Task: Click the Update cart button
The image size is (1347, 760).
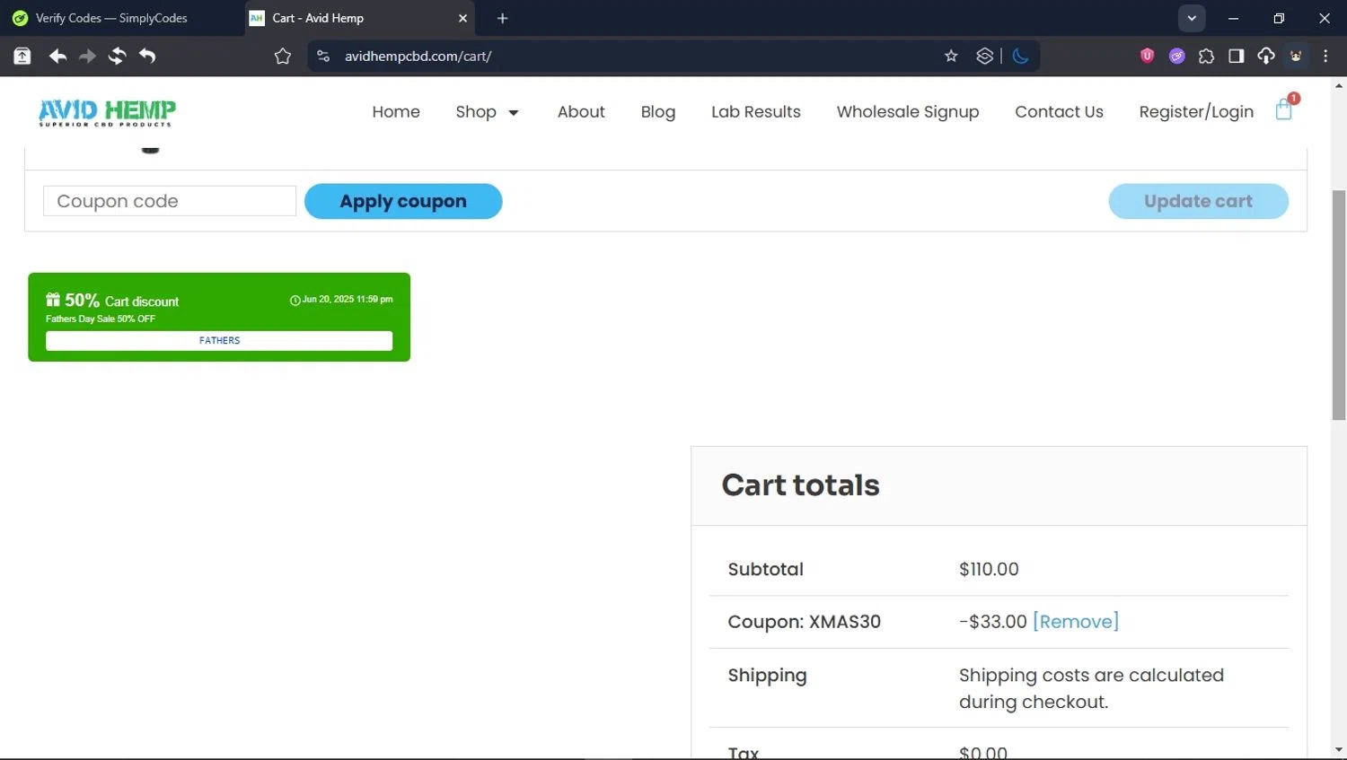Action: pyautogui.click(x=1198, y=201)
